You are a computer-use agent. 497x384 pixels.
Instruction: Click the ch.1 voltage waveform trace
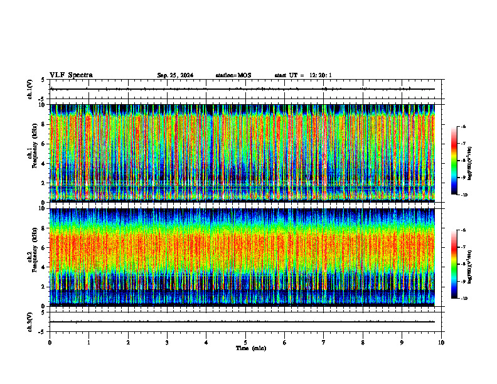tap(242, 89)
